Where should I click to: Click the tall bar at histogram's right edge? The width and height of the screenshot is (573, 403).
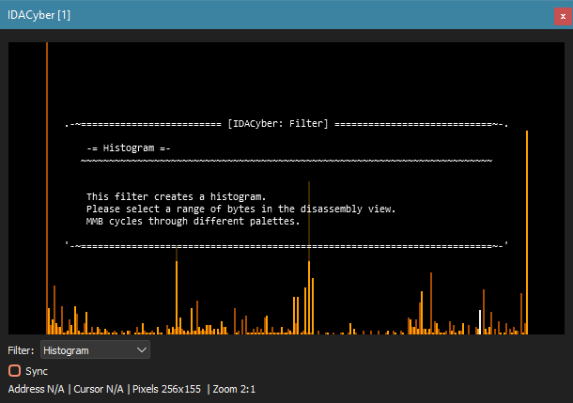coord(527,232)
